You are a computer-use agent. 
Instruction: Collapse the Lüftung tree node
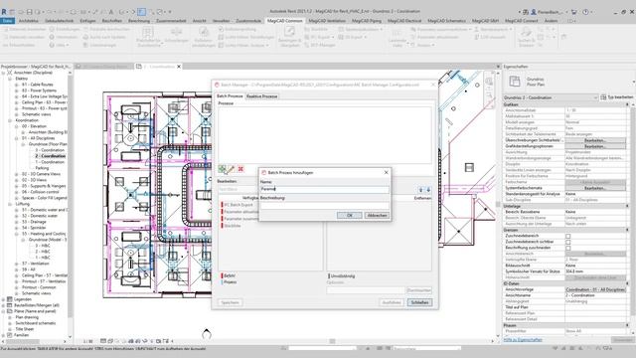point(10,204)
